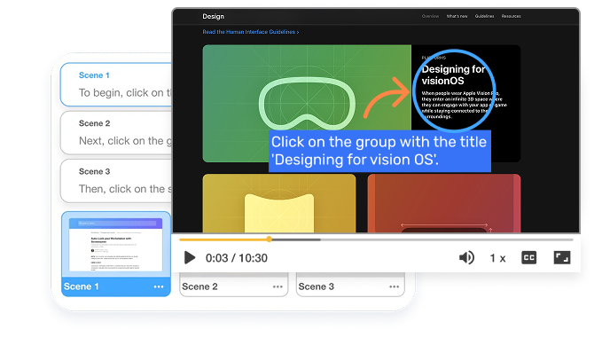Viewport: 602px width, 353px height.
Task: Click the orange progress bar handle
Action: [x=270, y=239]
